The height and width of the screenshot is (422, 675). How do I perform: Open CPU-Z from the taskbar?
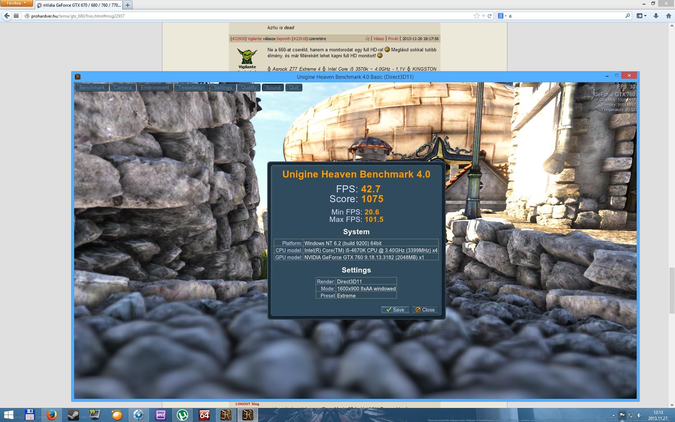(x=160, y=415)
